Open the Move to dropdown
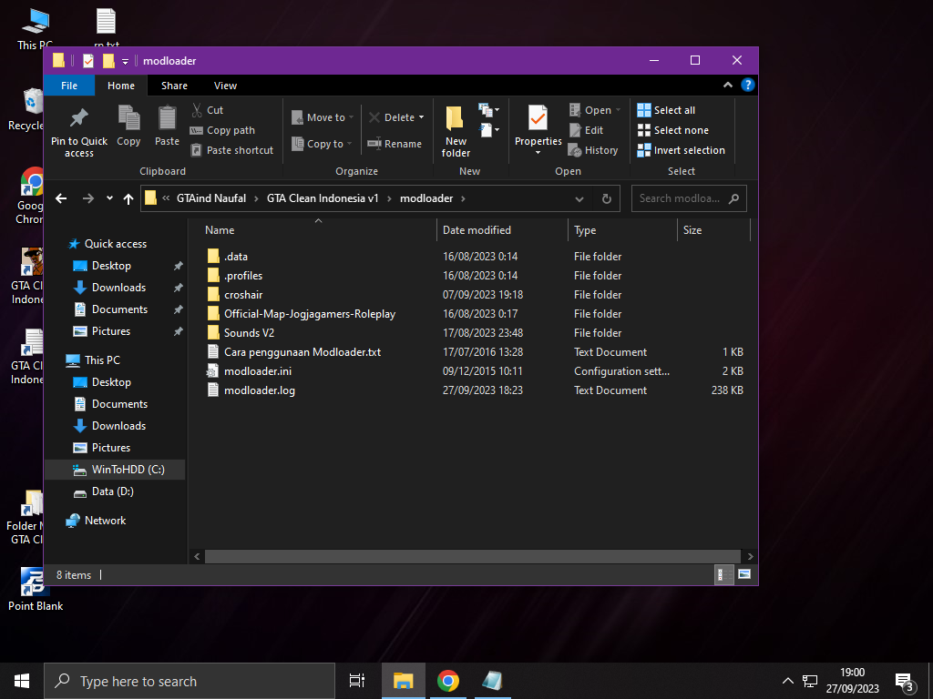The height and width of the screenshot is (699, 933). point(323,117)
